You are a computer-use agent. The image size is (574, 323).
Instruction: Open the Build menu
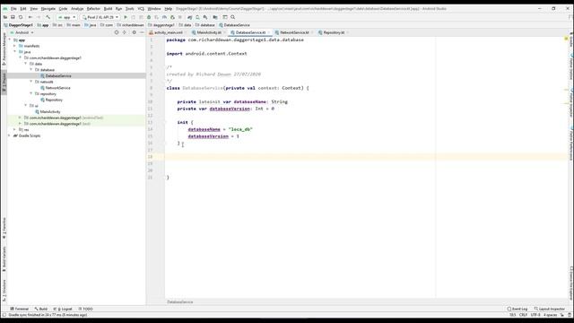tap(108, 8)
